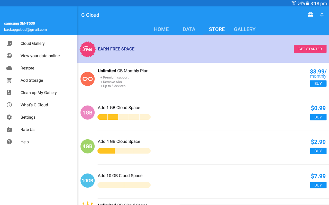Tap the $2.99 price
Screen dimensions: 329x205
point(318,142)
